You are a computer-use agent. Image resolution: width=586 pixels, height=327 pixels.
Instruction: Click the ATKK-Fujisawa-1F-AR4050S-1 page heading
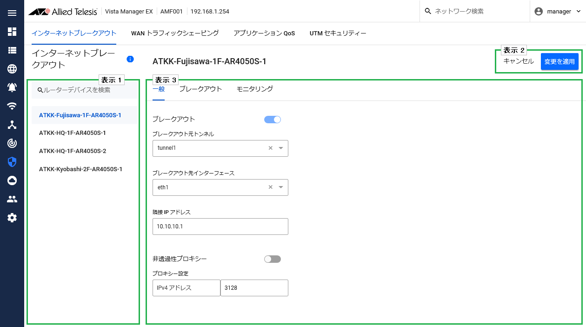tap(209, 61)
